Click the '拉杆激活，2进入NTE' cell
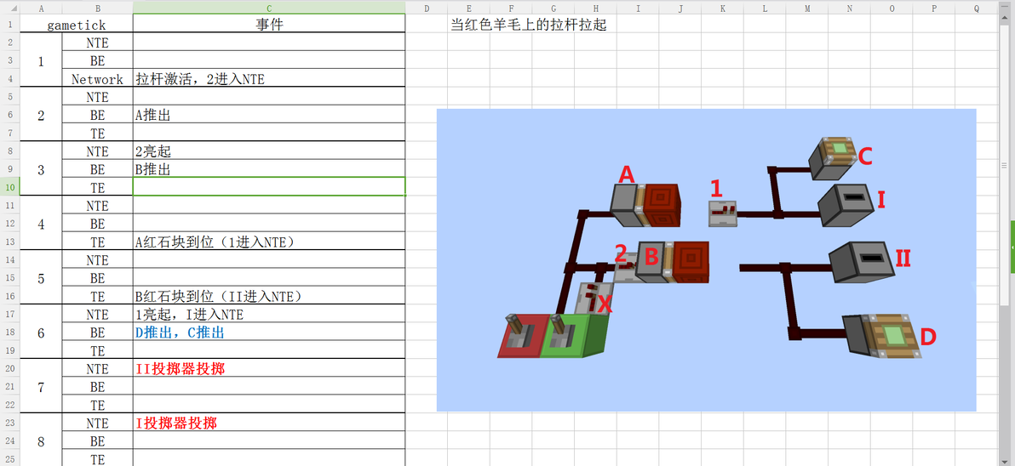This screenshot has width=1015, height=466. (x=269, y=79)
